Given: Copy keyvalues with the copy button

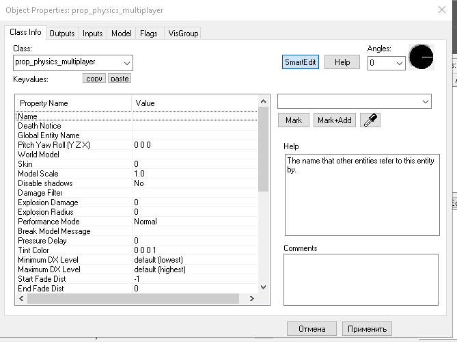Looking at the screenshot, I should (x=94, y=78).
